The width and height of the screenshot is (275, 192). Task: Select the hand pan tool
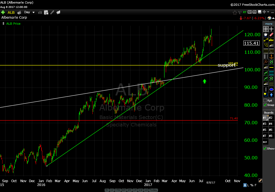tap(266, 35)
